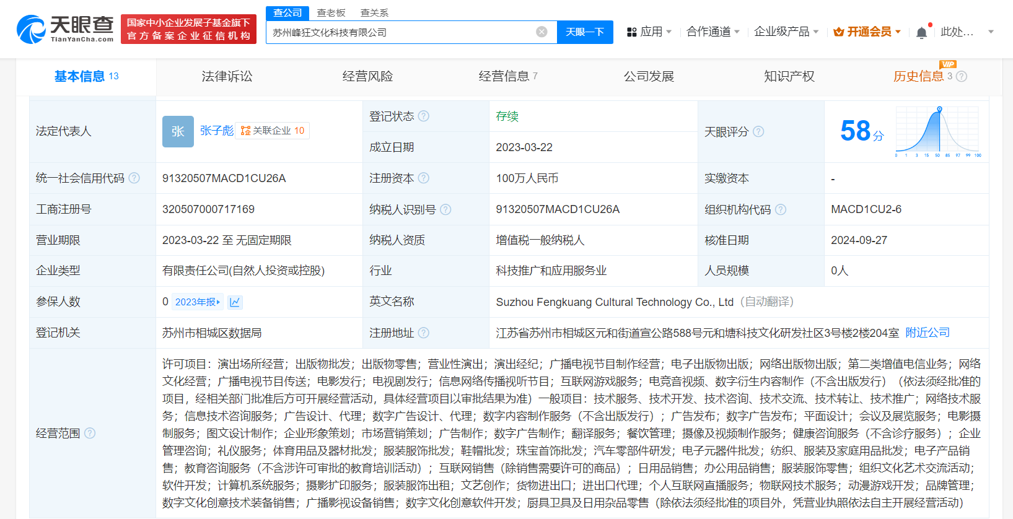Click help icon next to 天眼评分
This screenshot has height=519, width=1013.
(758, 131)
